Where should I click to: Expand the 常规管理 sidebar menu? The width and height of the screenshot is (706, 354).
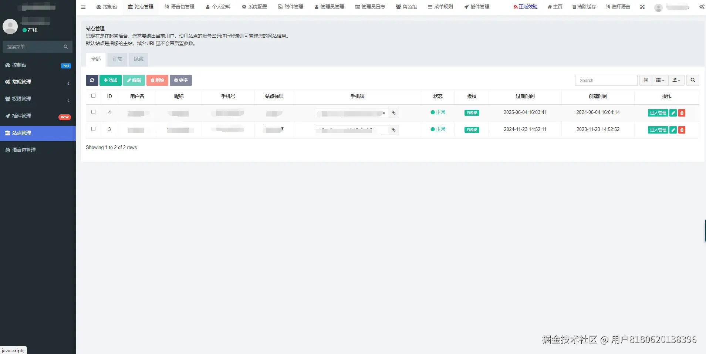[x=38, y=82]
